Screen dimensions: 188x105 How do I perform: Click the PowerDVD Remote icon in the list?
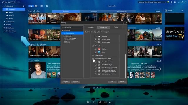click(99, 62)
